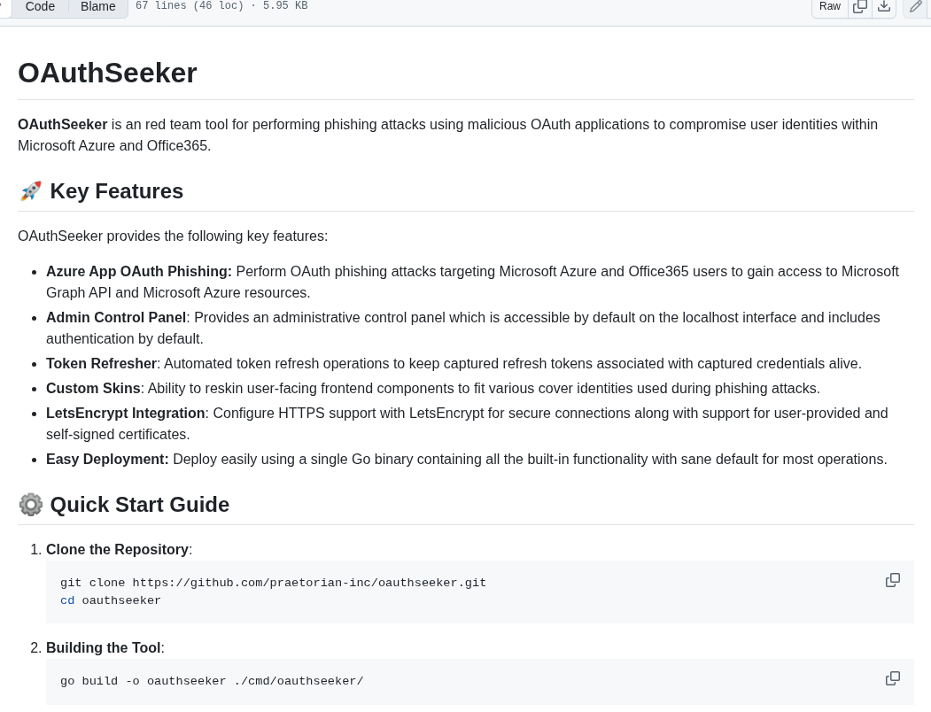Open the Blame view tab
The height and width of the screenshot is (712, 931).
[98, 7]
